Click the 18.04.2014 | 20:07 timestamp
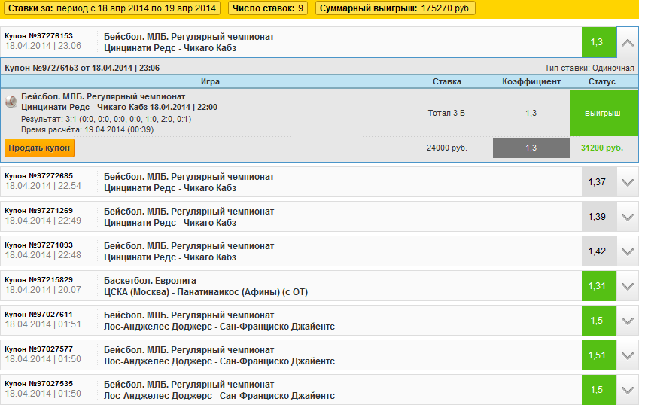The height and width of the screenshot is (405, 654). (x=43, y=290)
